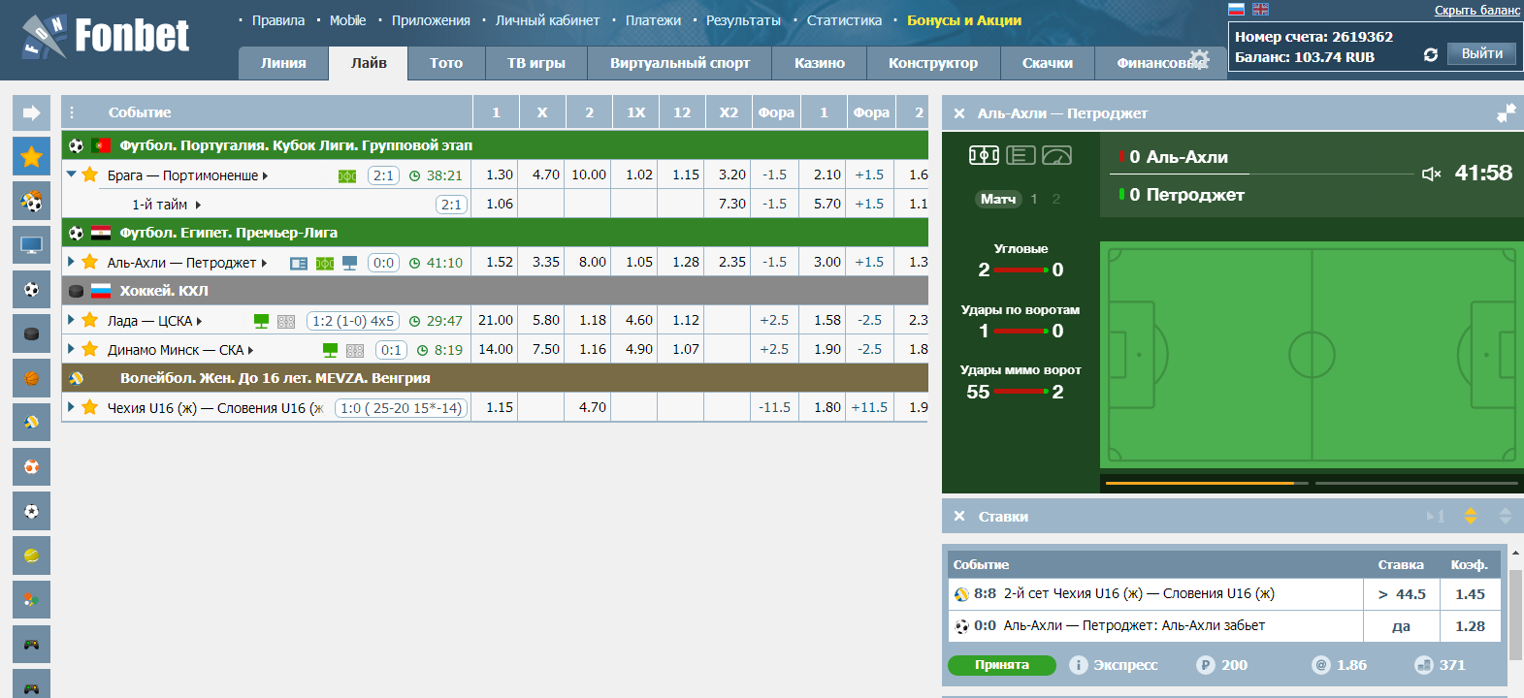Screen dimensions: 1524x698
Task: Open the Fonbet logo home page
Action: click(x=105, y=36)
